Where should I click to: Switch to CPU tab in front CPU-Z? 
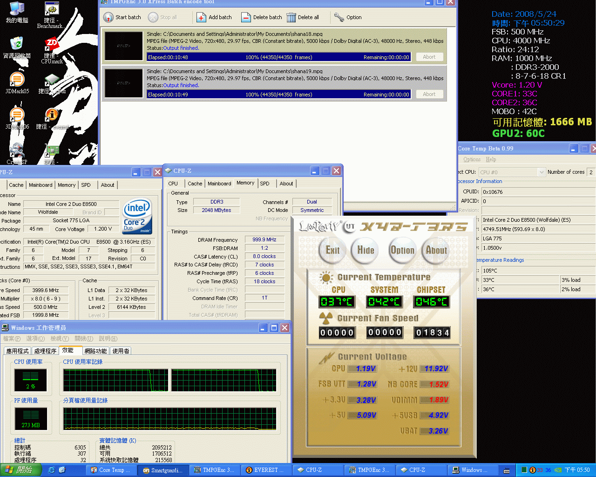[173, 184]
